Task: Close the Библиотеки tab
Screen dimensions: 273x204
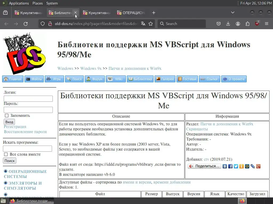Action: tap(75, 13)
